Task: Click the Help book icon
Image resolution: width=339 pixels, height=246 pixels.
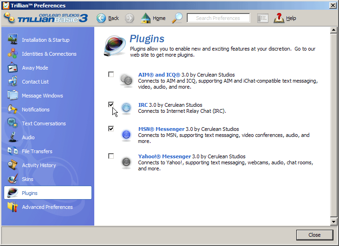Action: [279, 18]
